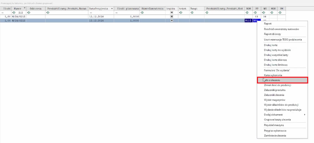Choose 'Drukuj kartę' in the context menu

(x=270, y=45)
